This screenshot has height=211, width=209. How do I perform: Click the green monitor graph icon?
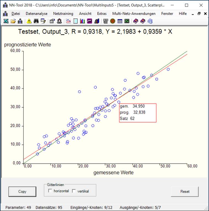tap(127, 21)
